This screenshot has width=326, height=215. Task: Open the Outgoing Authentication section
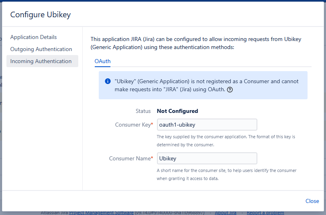pos(41,49)
